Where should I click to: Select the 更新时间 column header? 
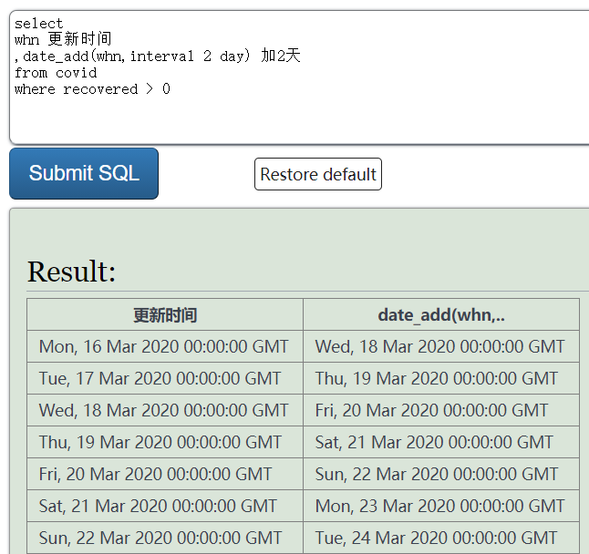[x=165, y=314]
